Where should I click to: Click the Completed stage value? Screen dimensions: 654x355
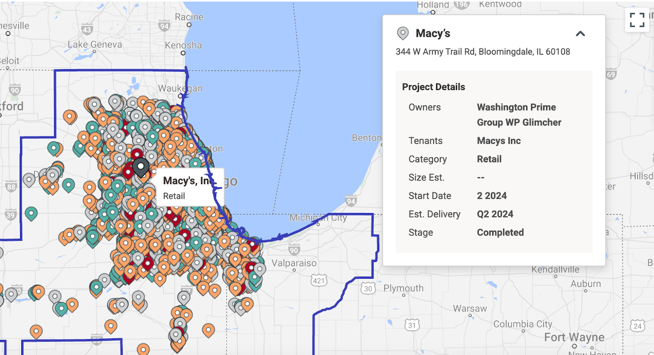point(500,233)
